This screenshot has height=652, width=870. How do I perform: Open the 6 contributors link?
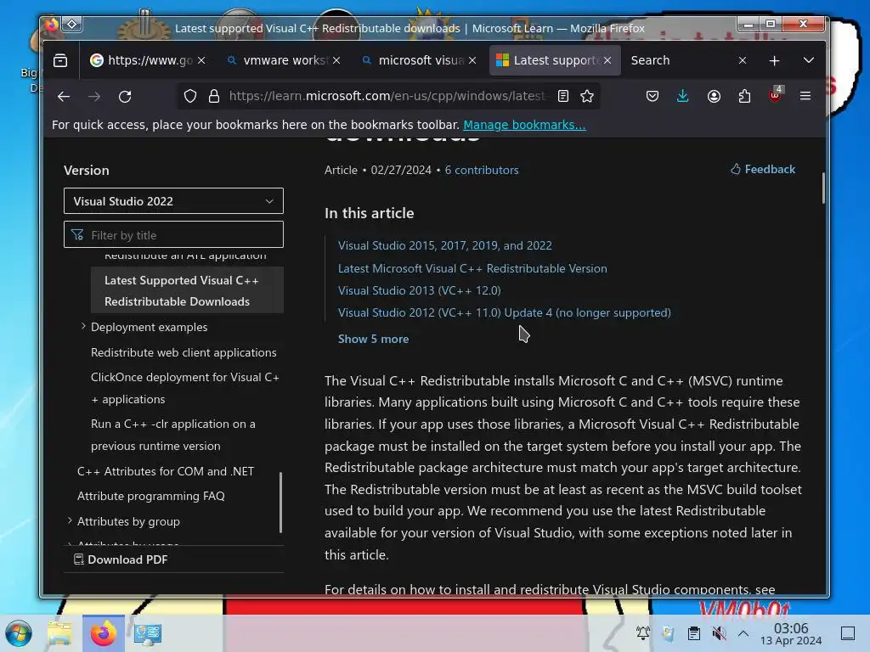[x=482, y=170]
